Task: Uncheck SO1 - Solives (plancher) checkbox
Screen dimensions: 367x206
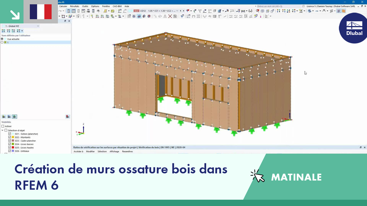Action: (10, 134)
